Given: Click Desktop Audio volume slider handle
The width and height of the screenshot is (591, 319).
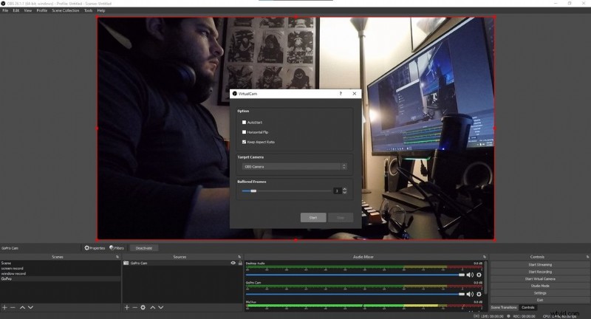Looking at the screenshot, I should (x=462, y=275).
